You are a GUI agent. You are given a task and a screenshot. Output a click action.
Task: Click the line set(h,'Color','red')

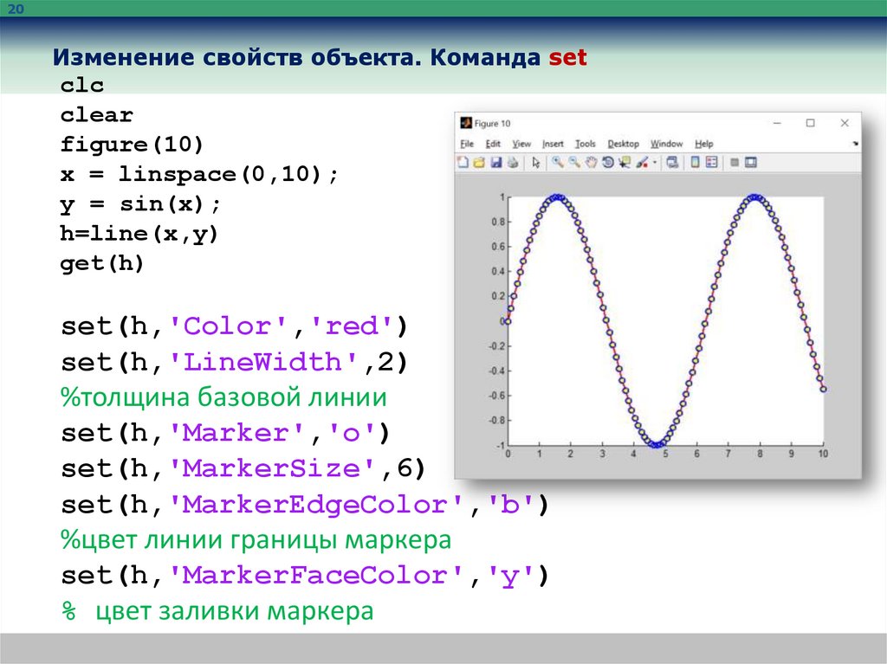pyautogui.click(x=234, y=326)
